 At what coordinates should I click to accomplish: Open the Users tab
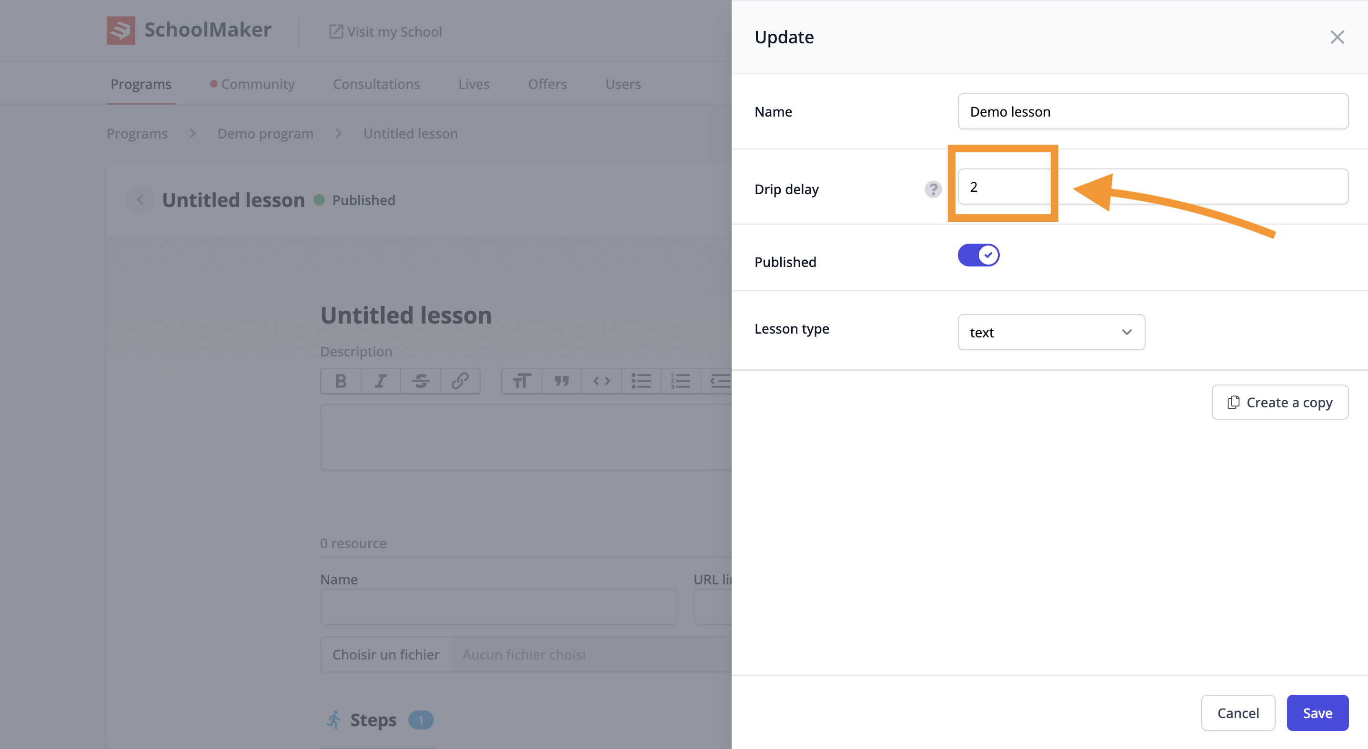[x=623, y=84]
